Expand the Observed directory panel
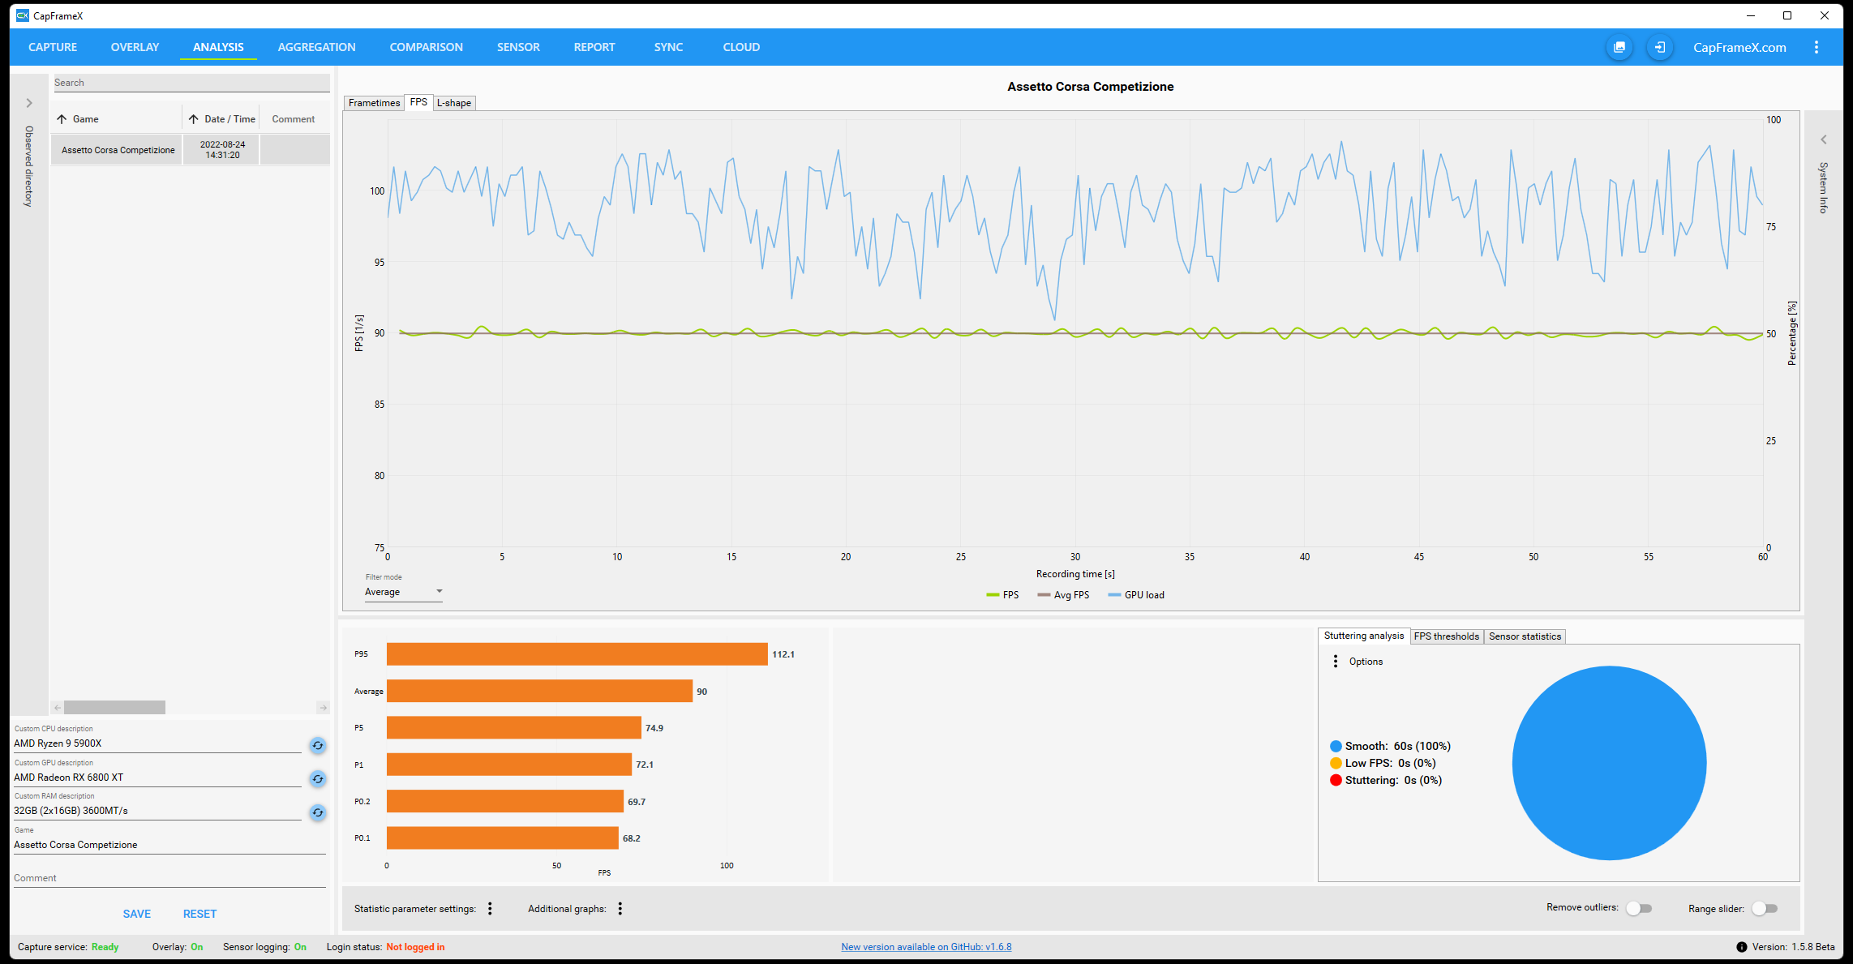This screenshot has width=1853, height=964. [x=29, y=103]
